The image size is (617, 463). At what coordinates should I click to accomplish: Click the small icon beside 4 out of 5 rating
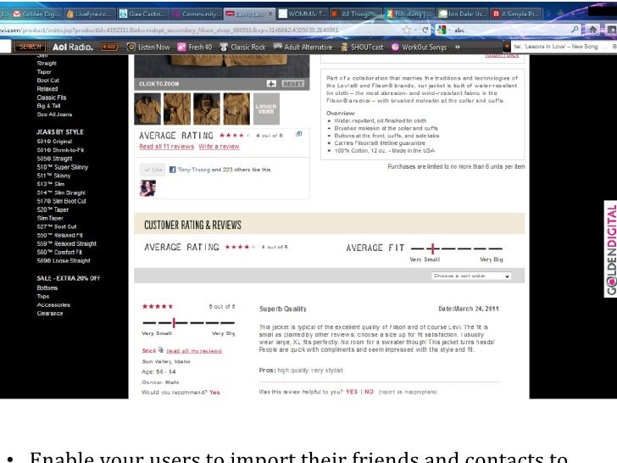tap(298, 134)
